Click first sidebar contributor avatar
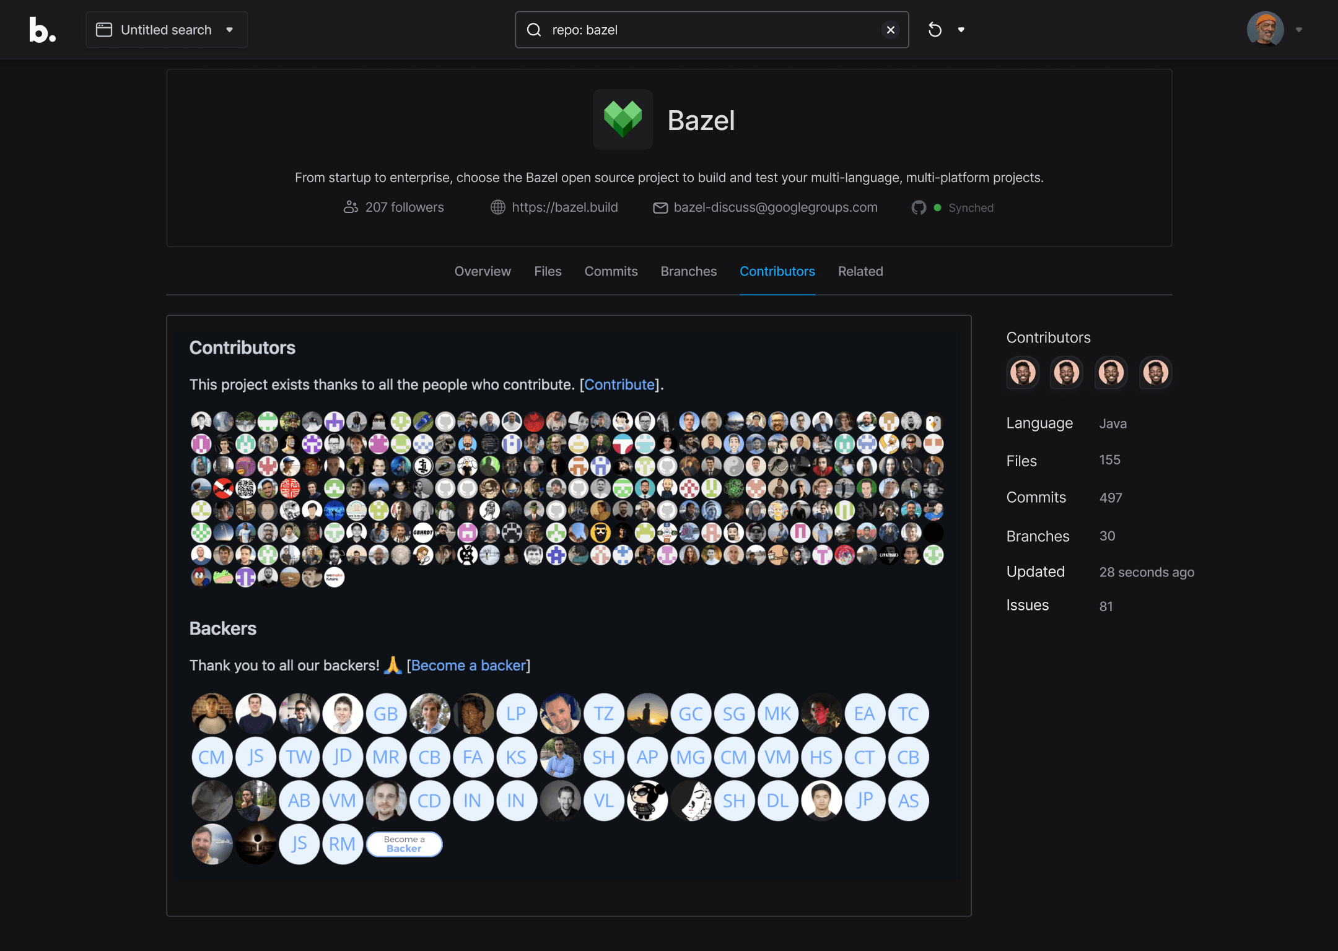This screenshot has width=1338, height=951. 1023,373
